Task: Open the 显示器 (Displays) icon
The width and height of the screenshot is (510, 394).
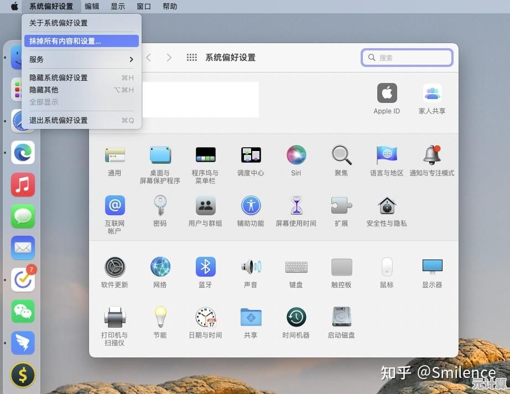Action: (x=432, y=267)
